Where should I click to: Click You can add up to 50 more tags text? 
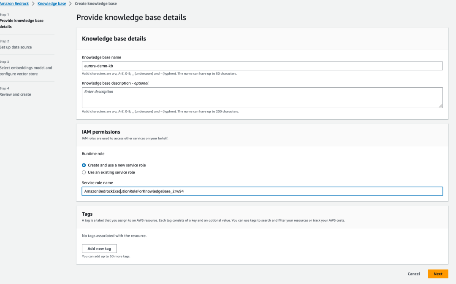tap(106, 257)
